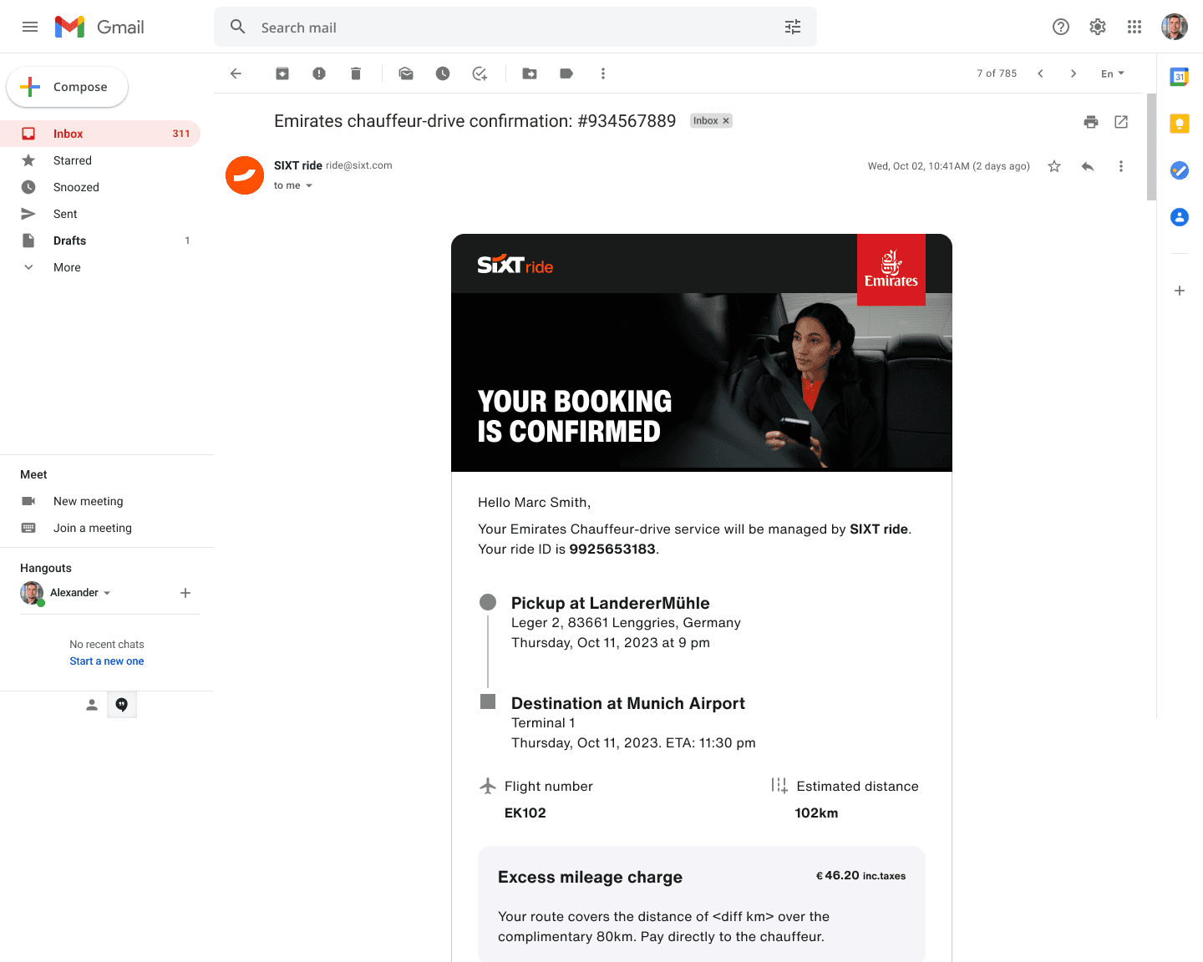Click 'Start a new one' link
This screenshot has width=1203, height=962.
click(107, 661)
